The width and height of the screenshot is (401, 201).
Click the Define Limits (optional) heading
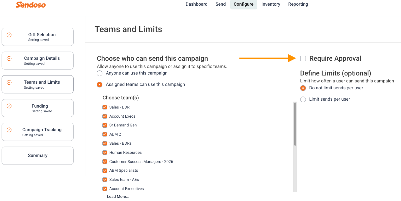pyautogui.click(x=335, y=73)
